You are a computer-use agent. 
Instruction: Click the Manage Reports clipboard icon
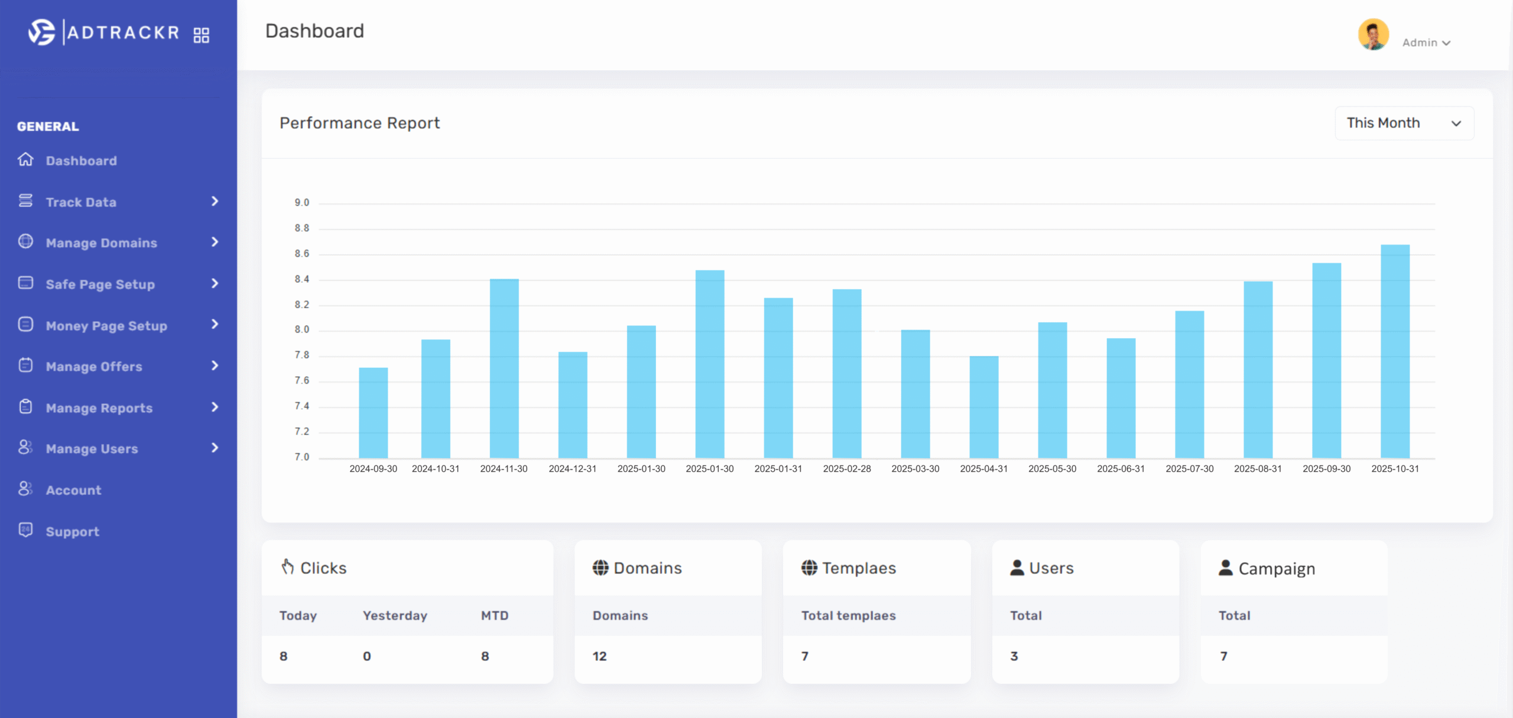pyautogui.click(x=25, y=407)
